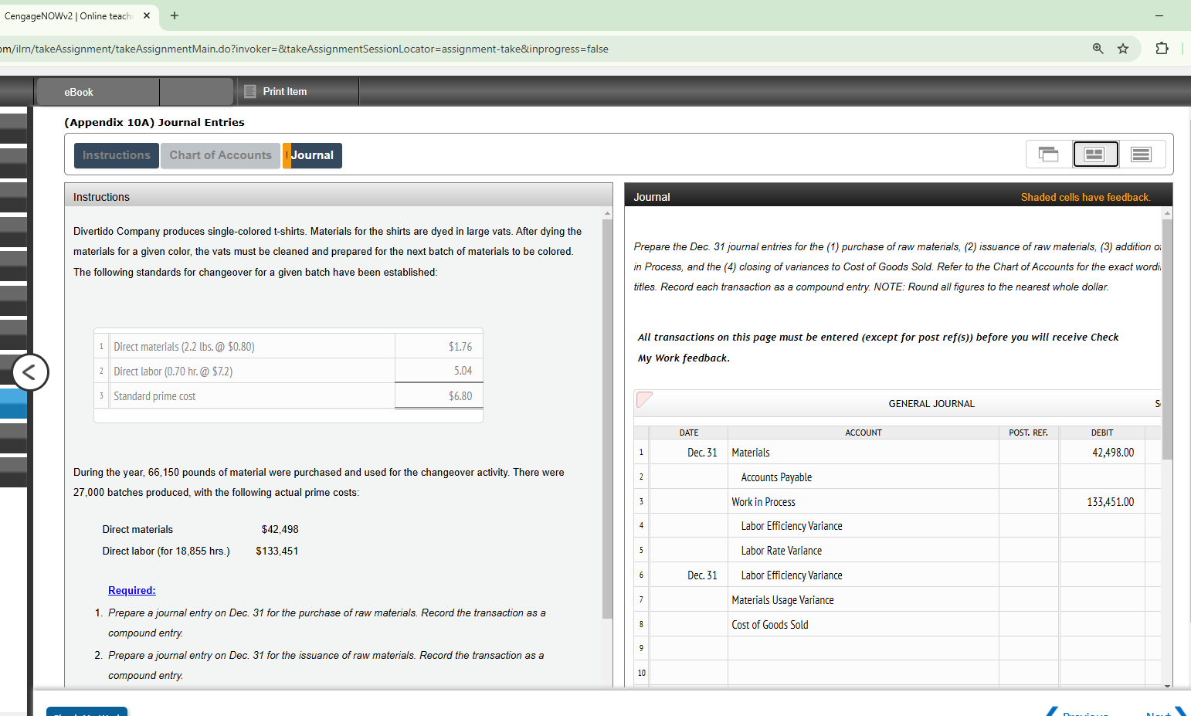
Task: Click the POST. REF. column header
Action: pos(1029,433)
